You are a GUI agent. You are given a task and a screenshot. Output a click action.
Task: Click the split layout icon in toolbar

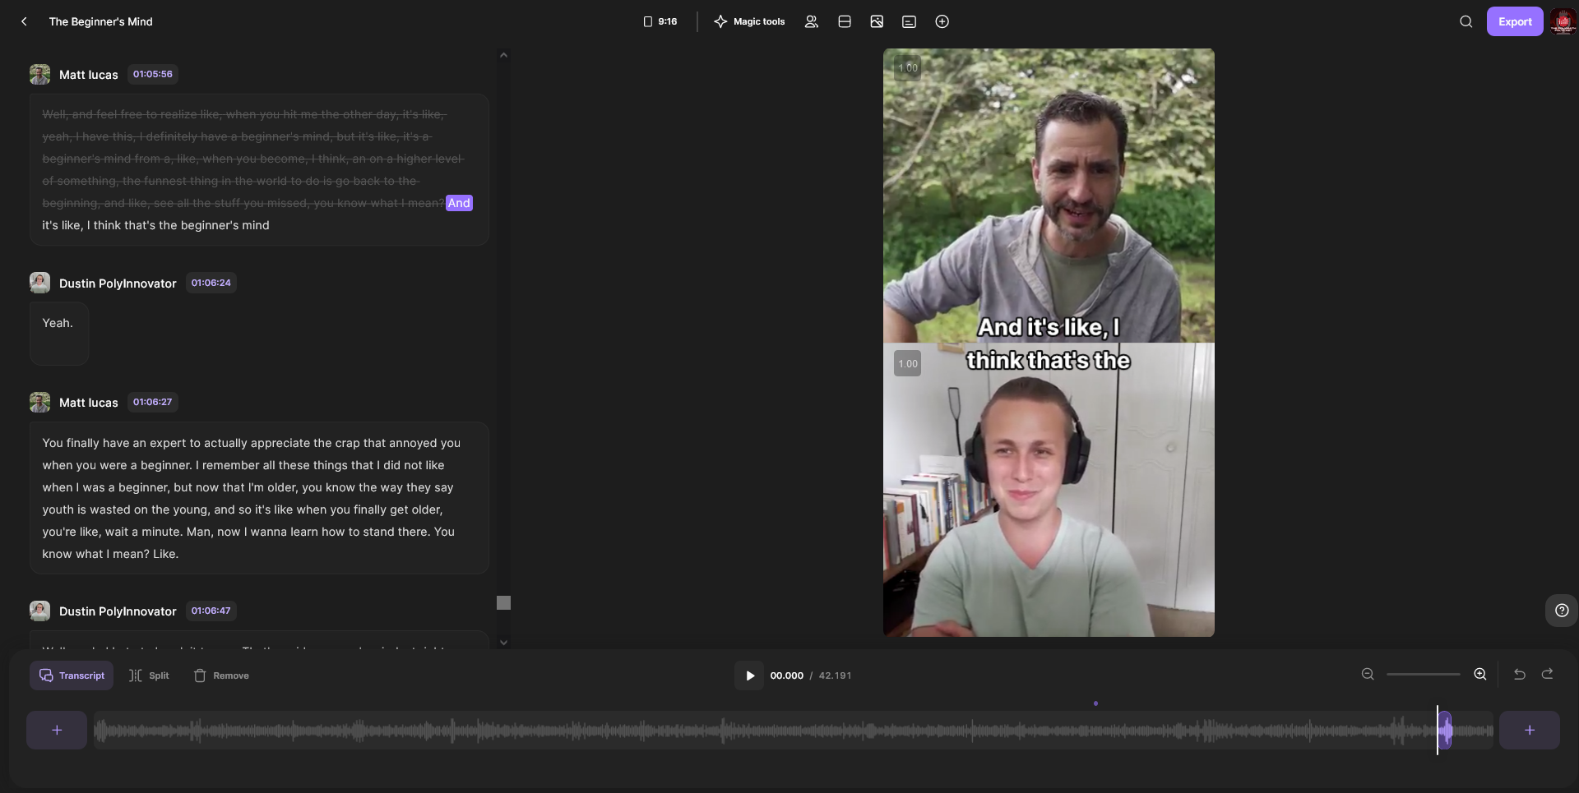[844, 21]
